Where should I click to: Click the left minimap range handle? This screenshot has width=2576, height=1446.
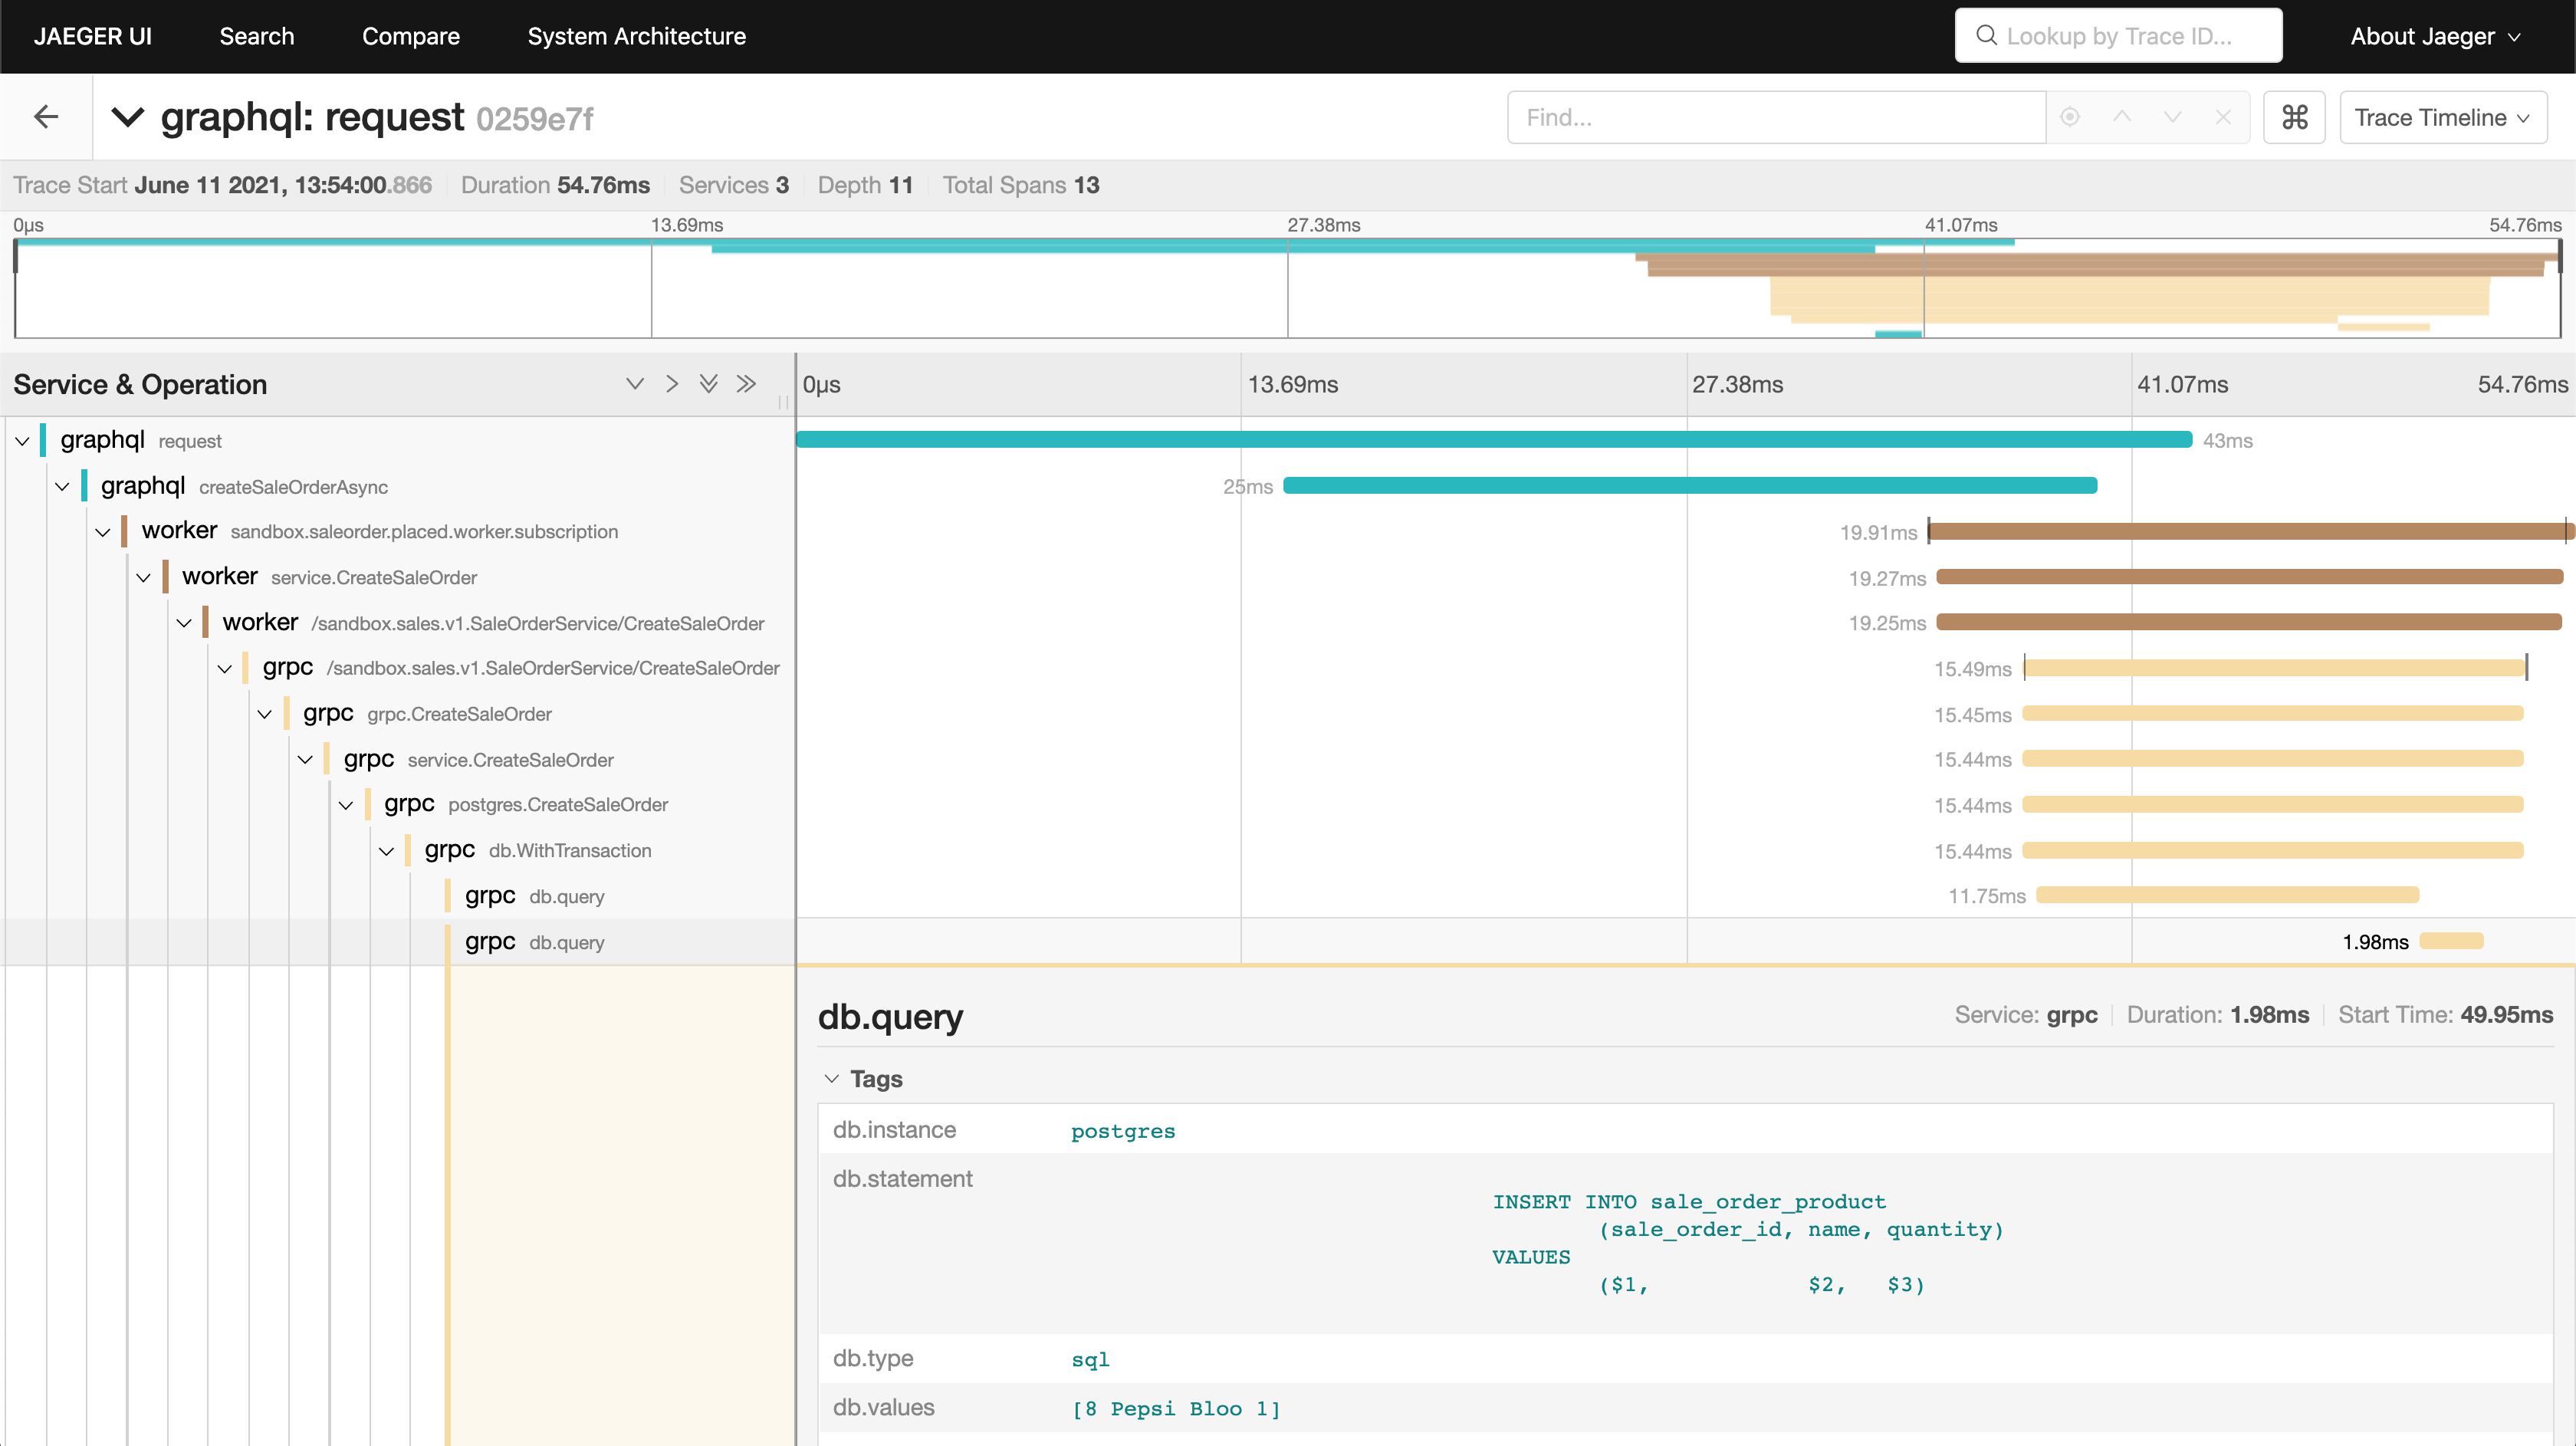pos(15,256)
